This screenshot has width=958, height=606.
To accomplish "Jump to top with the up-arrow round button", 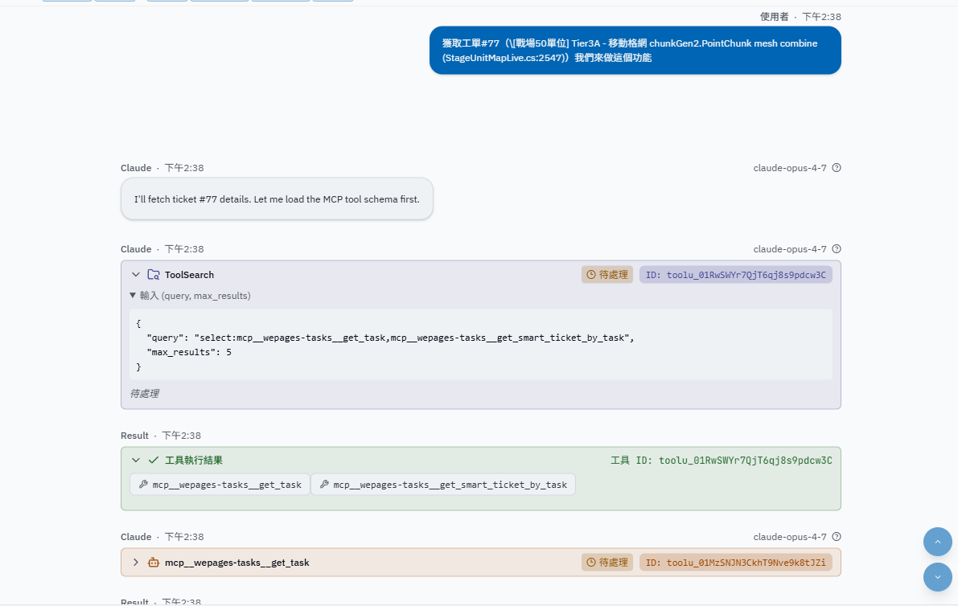I will coord(937,542).
